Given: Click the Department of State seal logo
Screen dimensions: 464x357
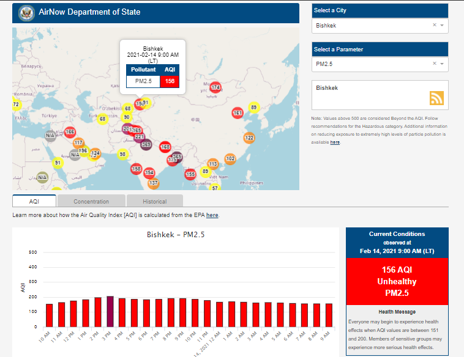Looking at the screenshot, I should point(26,12).
